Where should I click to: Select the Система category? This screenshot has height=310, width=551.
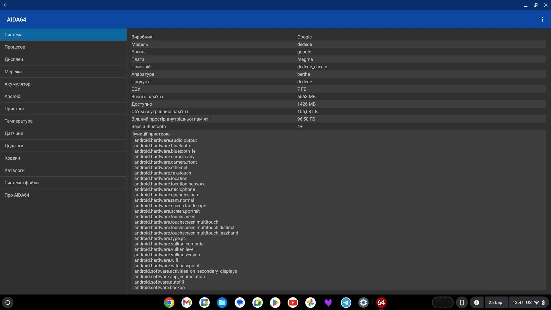[63, 34]
